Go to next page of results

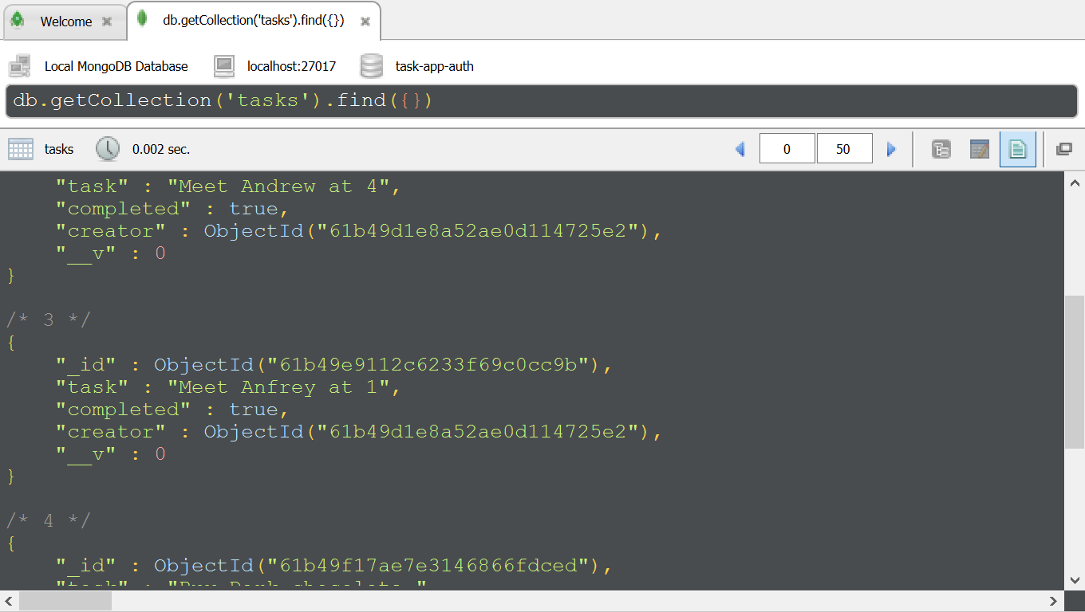[892, 149]
